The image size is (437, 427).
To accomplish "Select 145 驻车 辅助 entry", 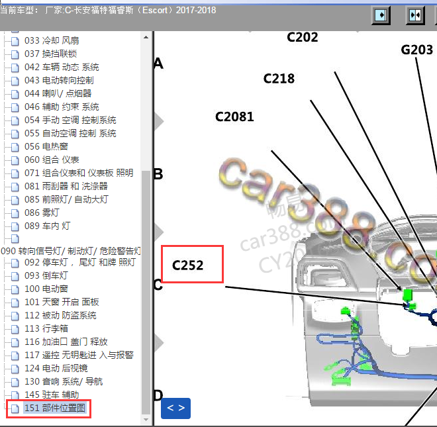I will tap(52, 395).
